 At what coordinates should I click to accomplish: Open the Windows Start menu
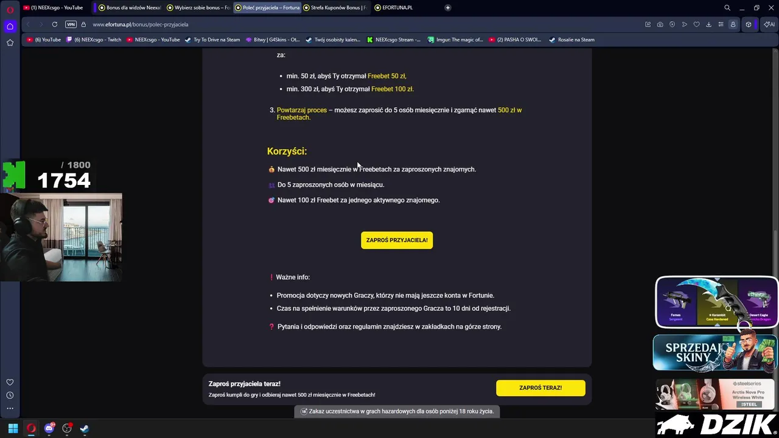tap(13, 428)
